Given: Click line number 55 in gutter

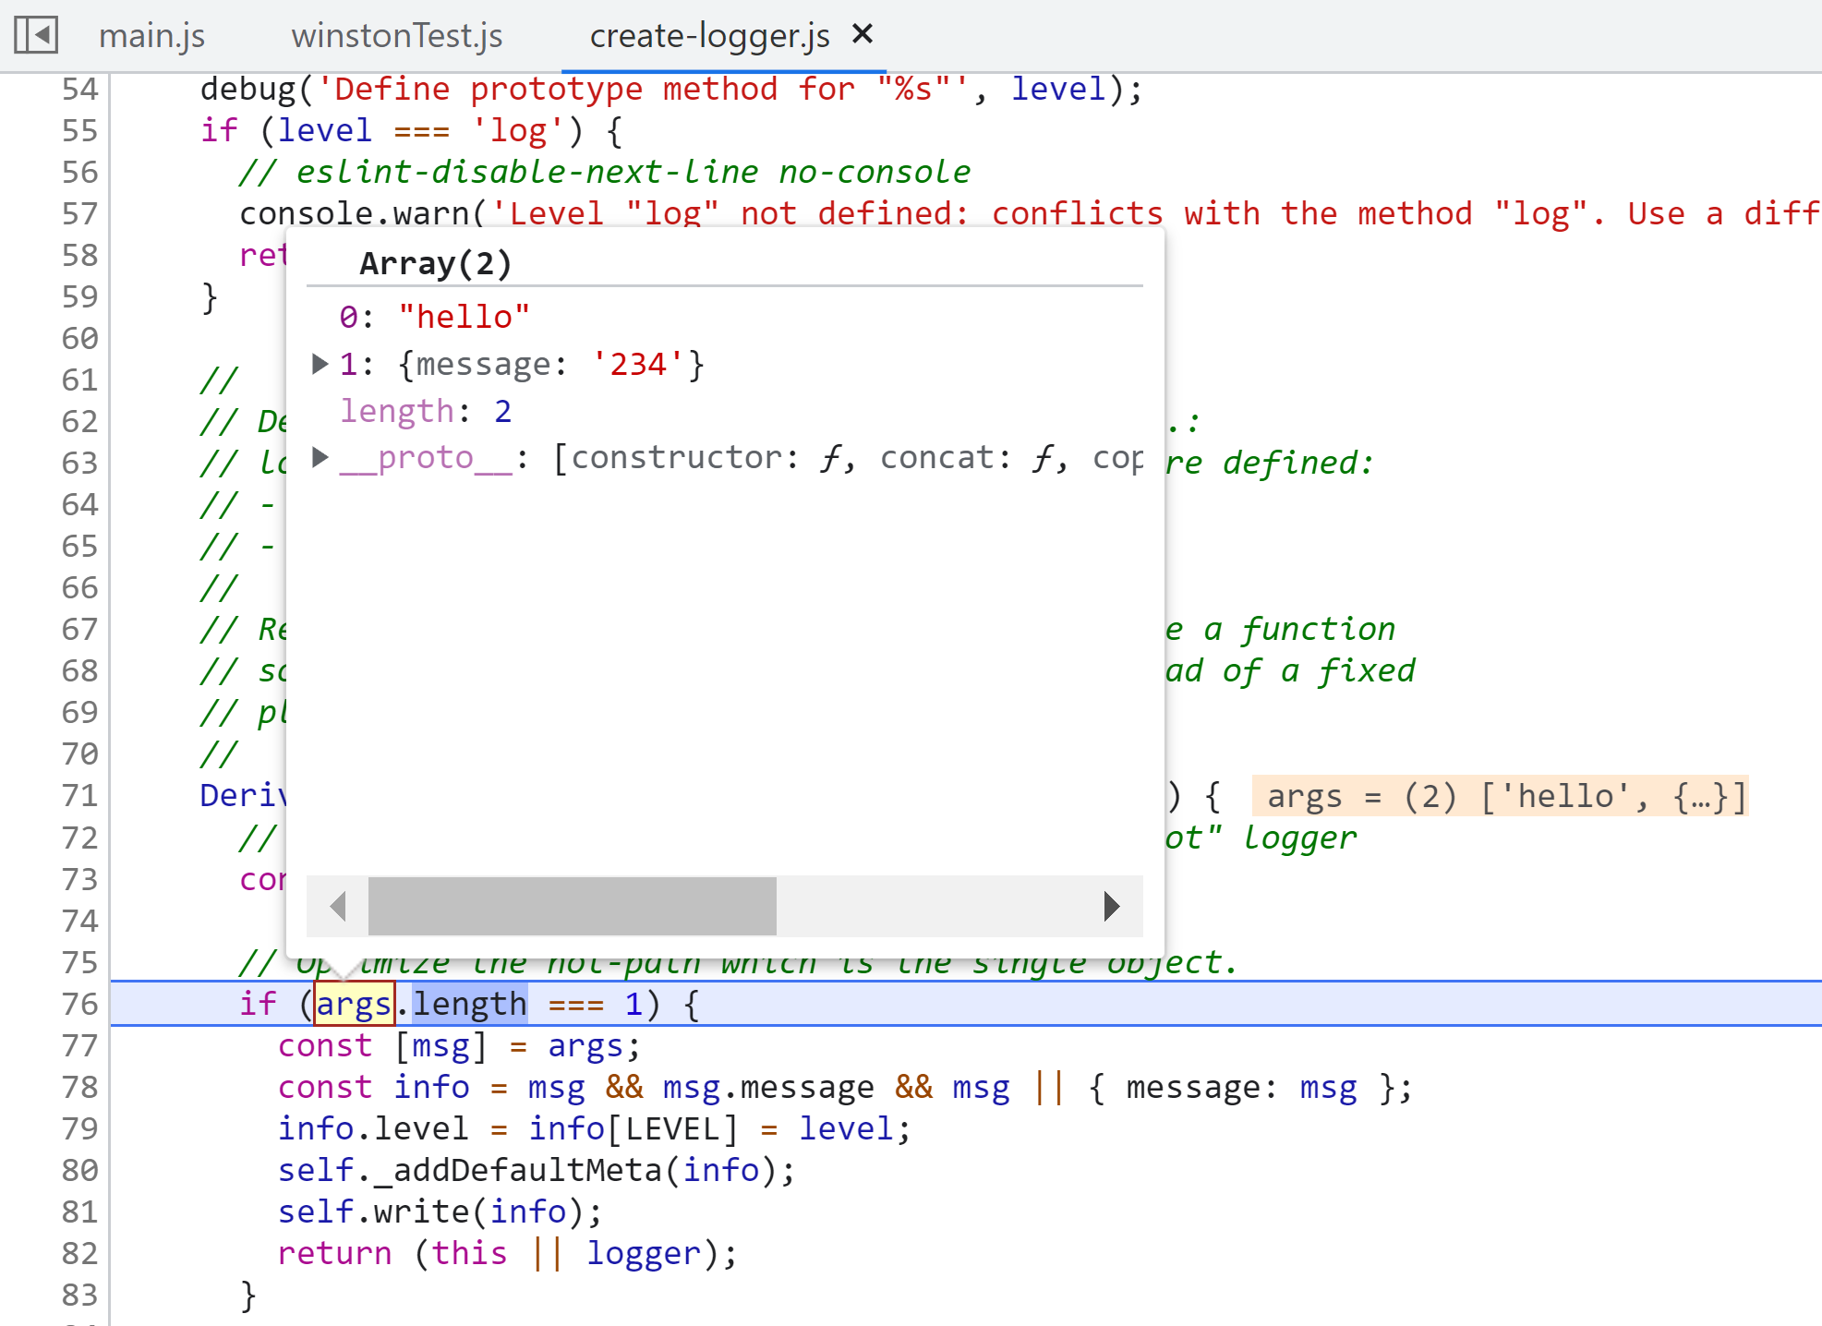Looking at the screenshot, I should (79, 130).
